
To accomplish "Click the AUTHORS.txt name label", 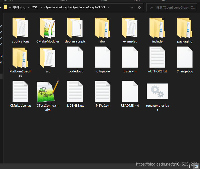I will (157, 71).
